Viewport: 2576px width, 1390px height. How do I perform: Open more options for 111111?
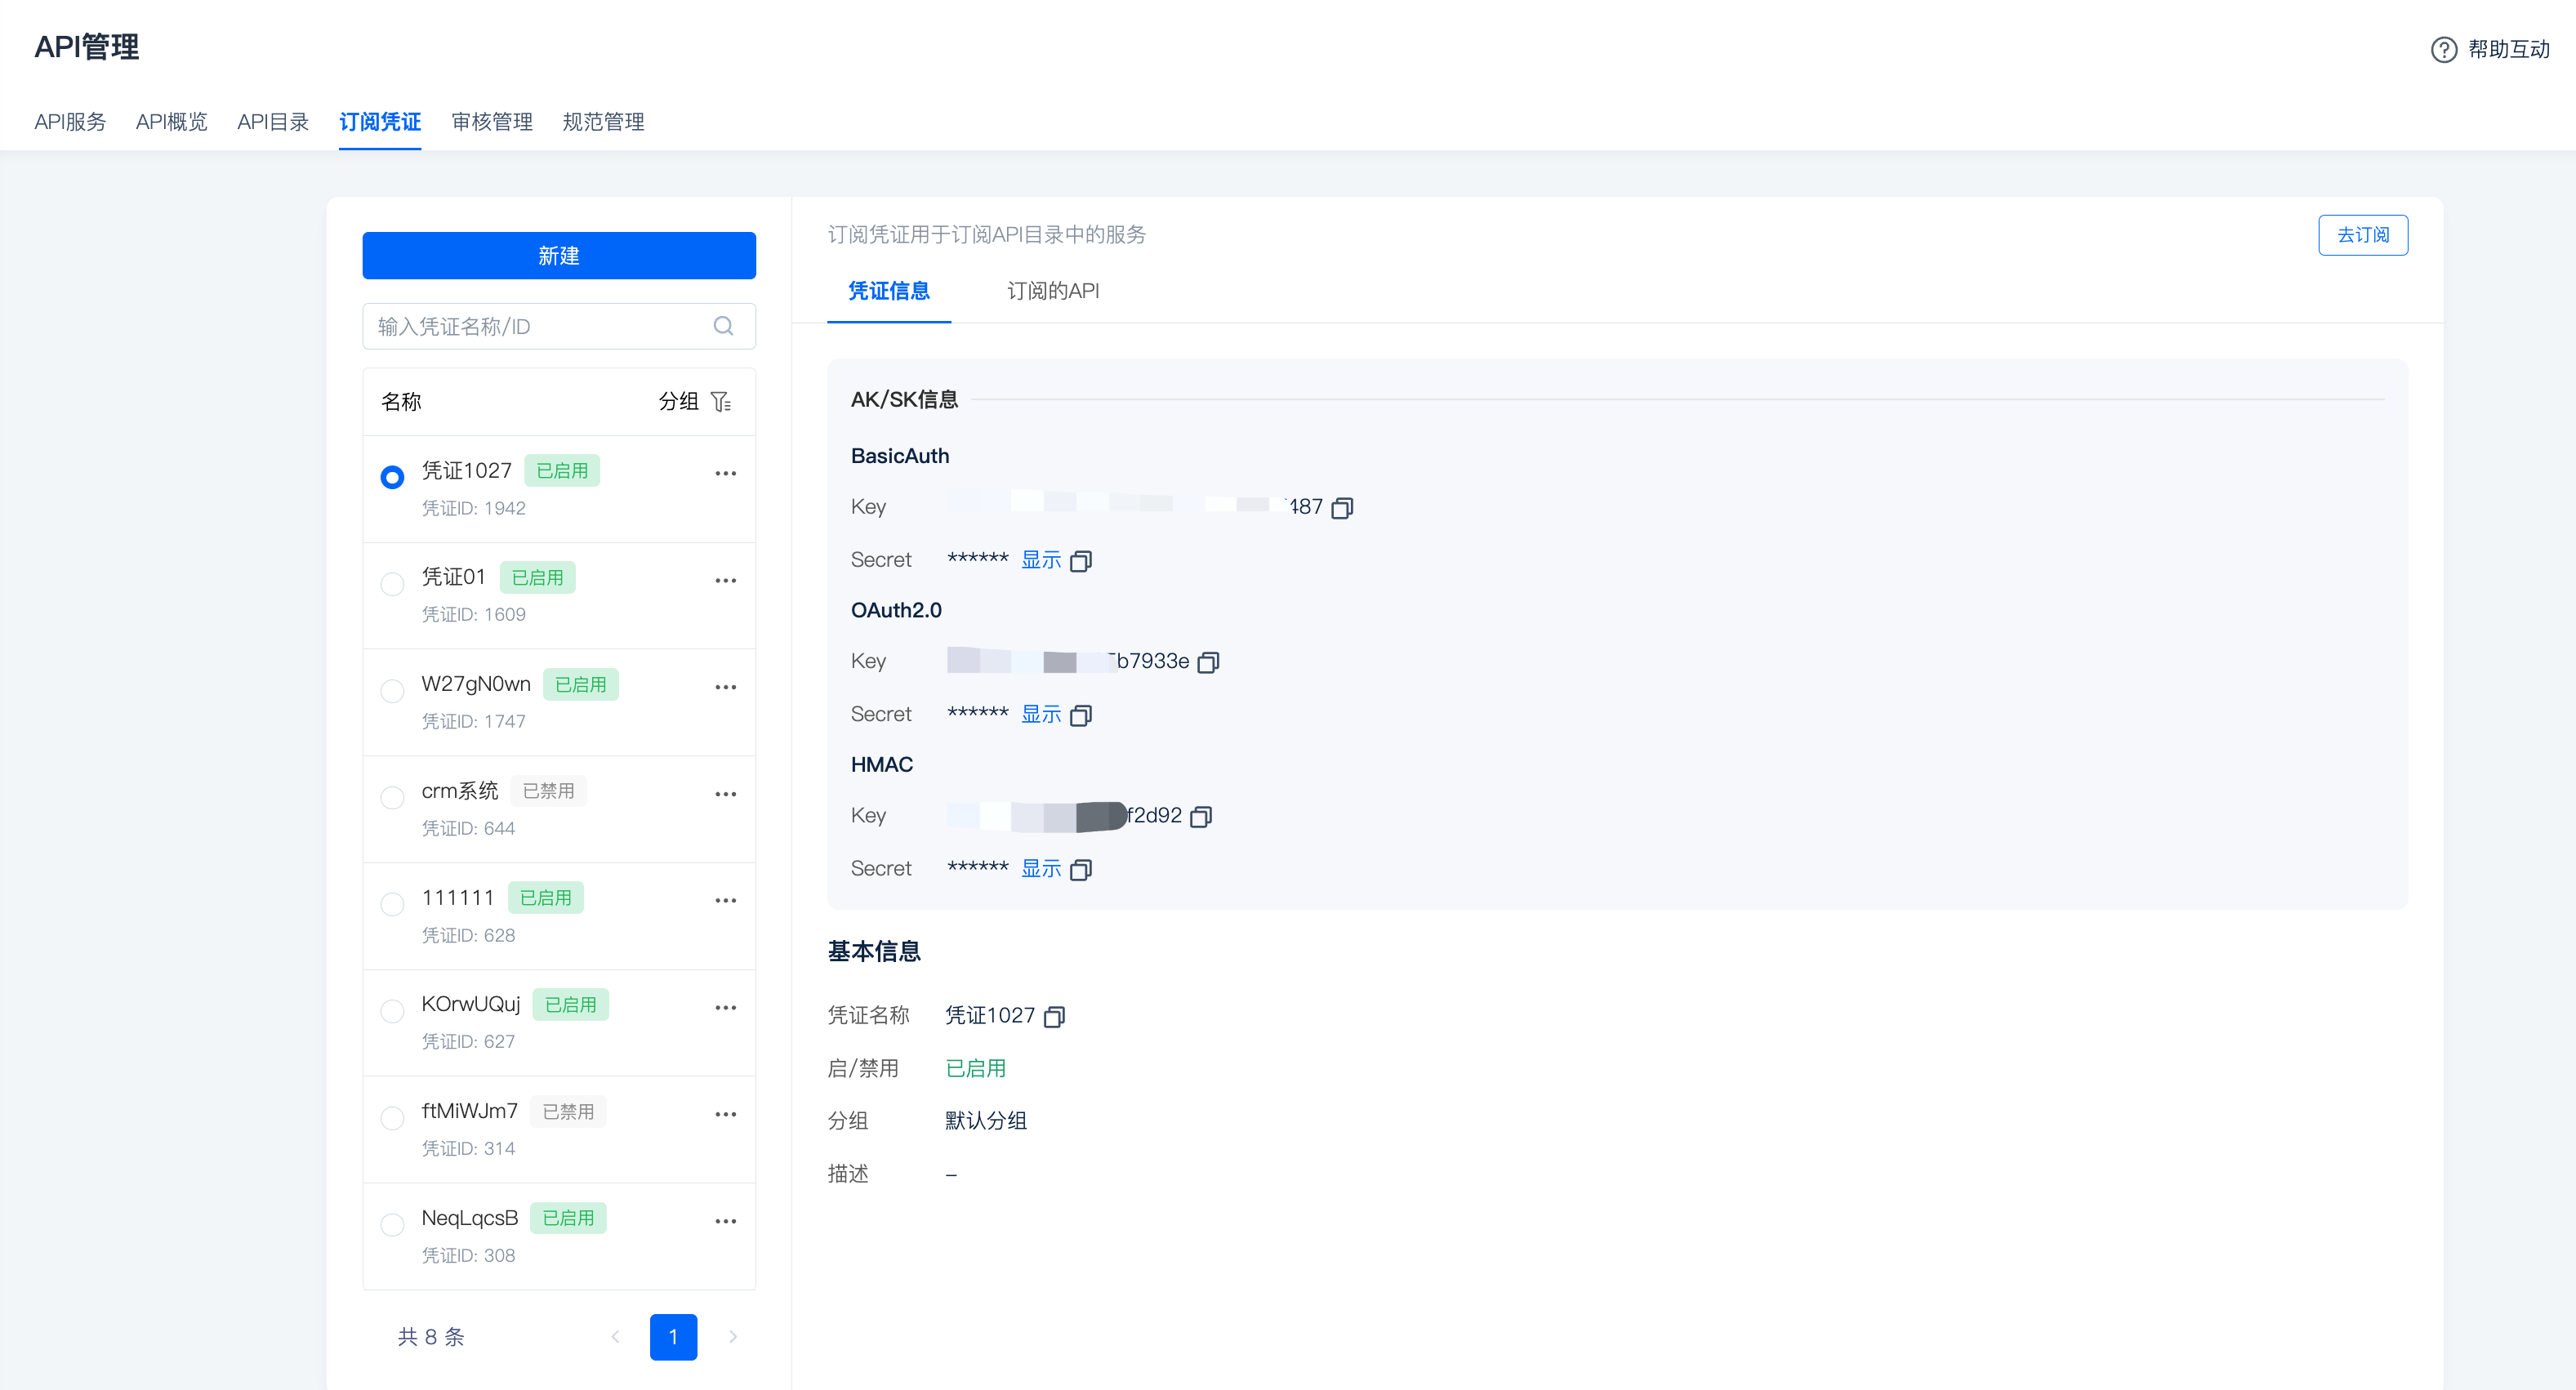point(725,900)
